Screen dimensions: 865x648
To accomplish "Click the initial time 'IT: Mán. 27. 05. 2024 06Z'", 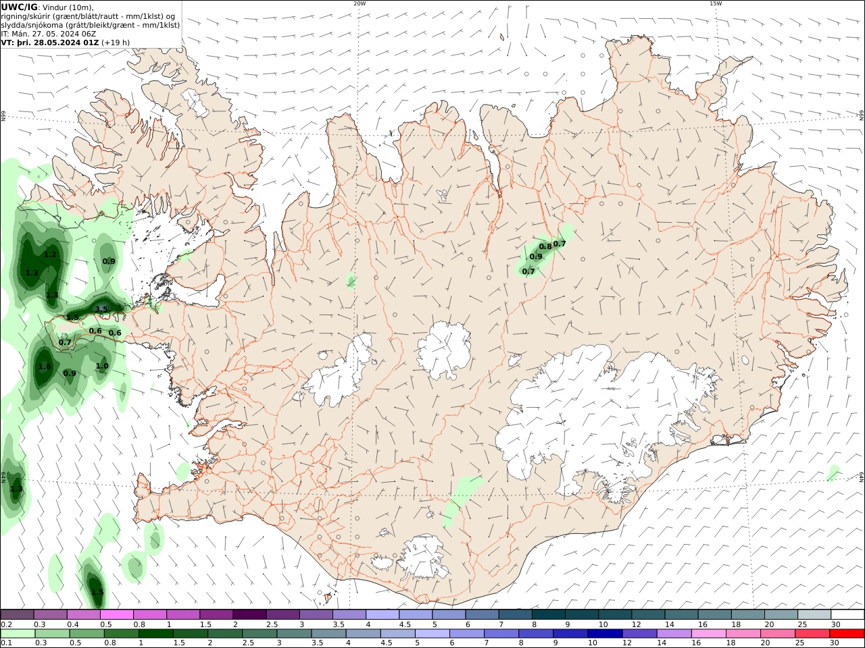I will (48, 34).
